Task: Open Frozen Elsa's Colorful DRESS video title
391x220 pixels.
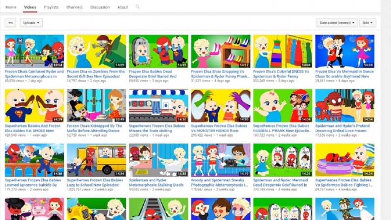Action: click(x=281, y=74)
